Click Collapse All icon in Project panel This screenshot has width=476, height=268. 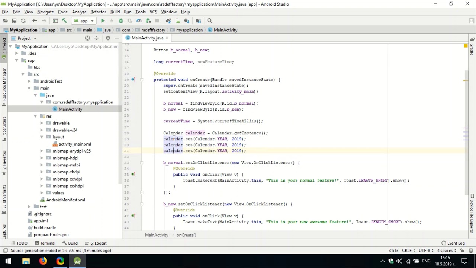97,38
